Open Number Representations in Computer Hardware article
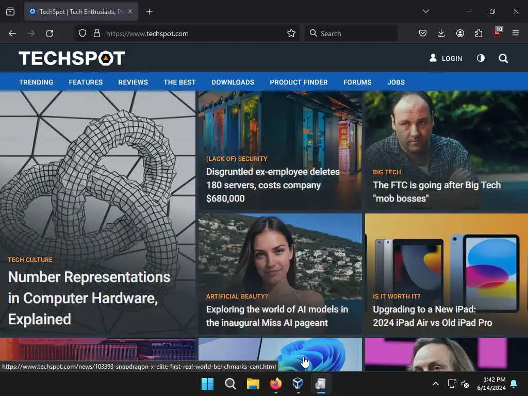 click(x=89, y=298)
